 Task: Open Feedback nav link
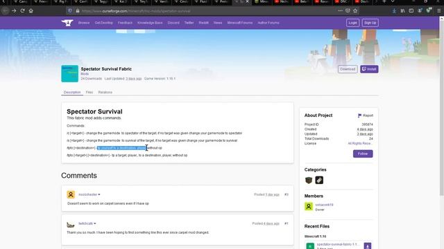125,23
